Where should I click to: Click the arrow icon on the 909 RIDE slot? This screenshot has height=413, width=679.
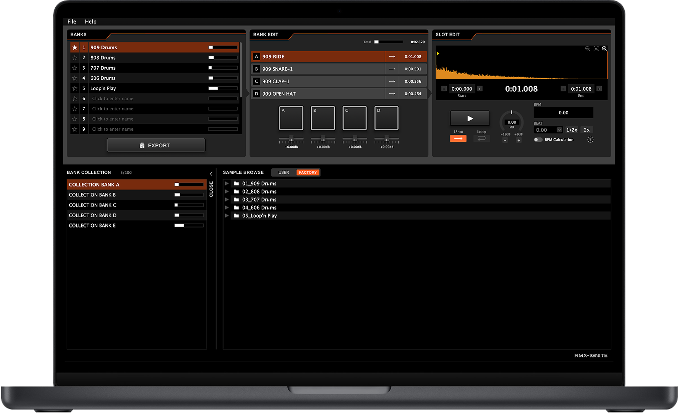click(x=392, y=56)
